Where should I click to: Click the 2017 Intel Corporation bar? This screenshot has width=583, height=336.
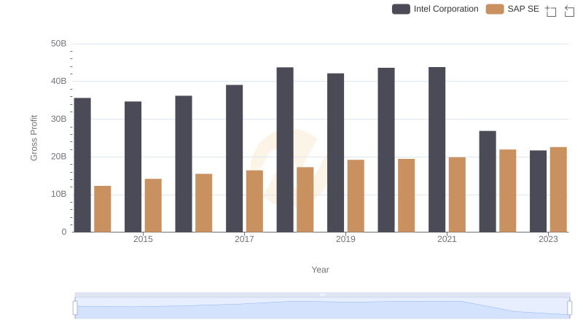(234, 158)
